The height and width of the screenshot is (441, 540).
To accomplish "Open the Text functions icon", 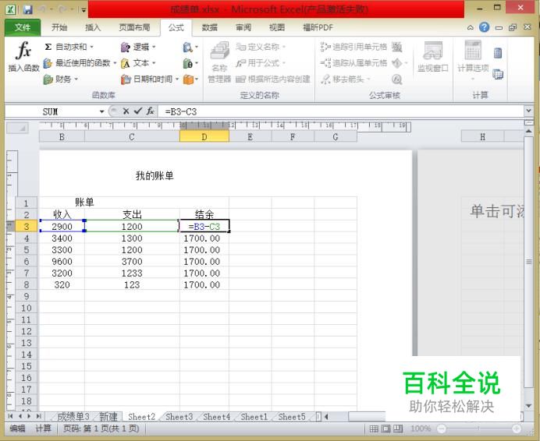I will 126,63.
